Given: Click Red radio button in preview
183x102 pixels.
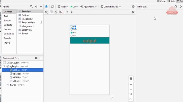Looking at the screenshot, I should (x=72, y=27).
